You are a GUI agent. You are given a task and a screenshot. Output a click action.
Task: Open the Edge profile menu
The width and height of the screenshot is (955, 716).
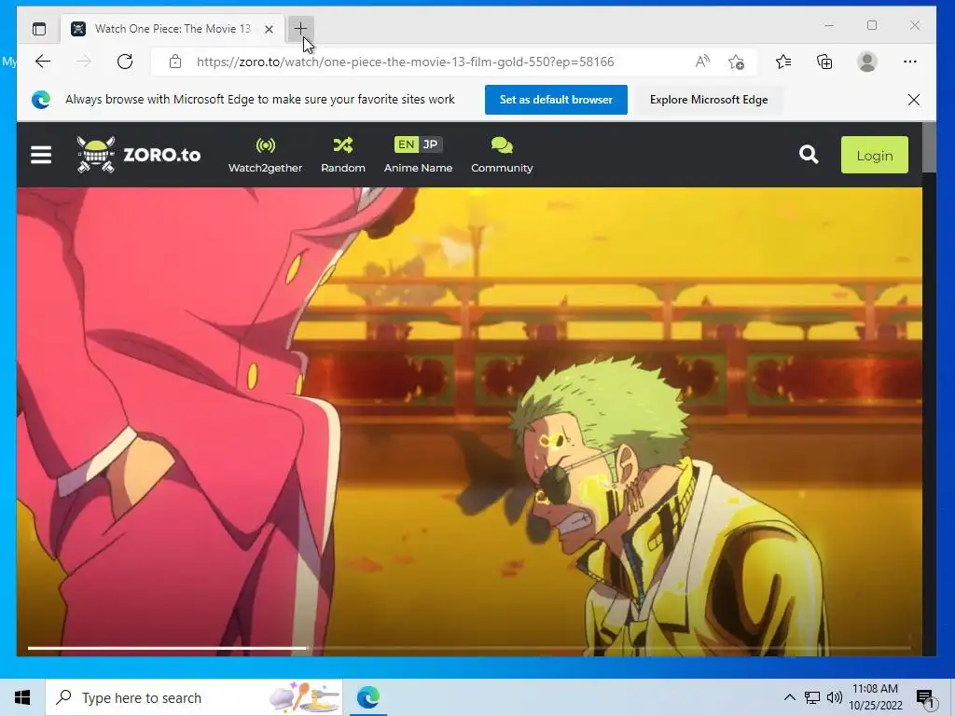[866, 62]
